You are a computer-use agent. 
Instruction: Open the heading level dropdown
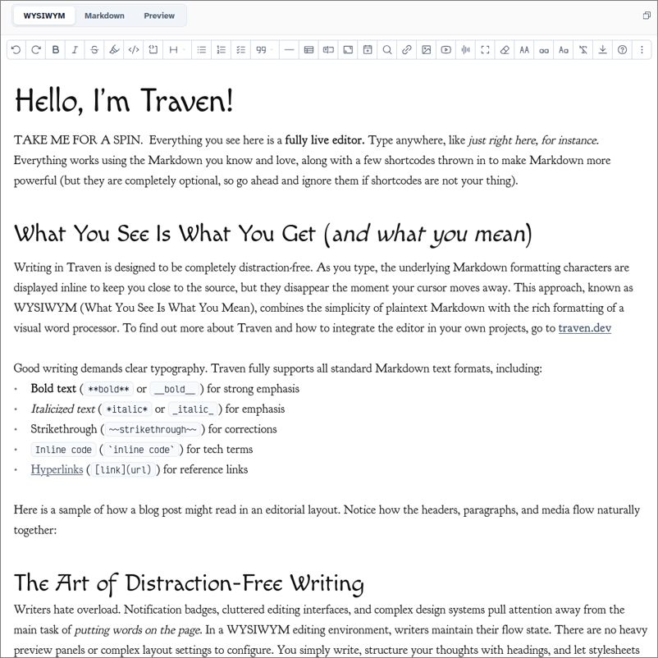click(176, 50)
